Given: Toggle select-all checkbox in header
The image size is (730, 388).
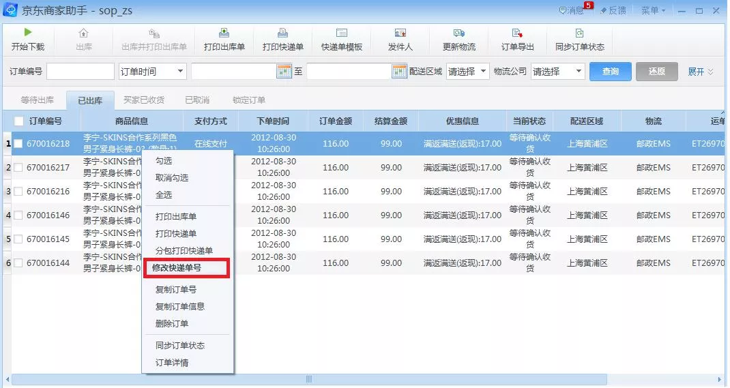Looking at the screenshot, I should point(18,121).
